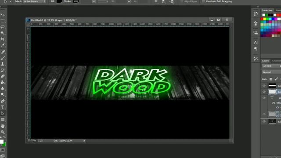Open path arrangement options
The width and height of the screenshot is (281, 158).
point(172,2)
